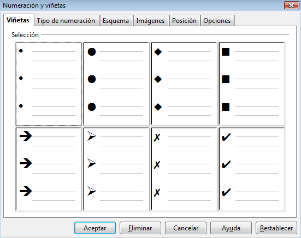Pick the arrowhead pointer bullet style
Viewport: 301px width, 238px height.
click(x=116, y=169)
